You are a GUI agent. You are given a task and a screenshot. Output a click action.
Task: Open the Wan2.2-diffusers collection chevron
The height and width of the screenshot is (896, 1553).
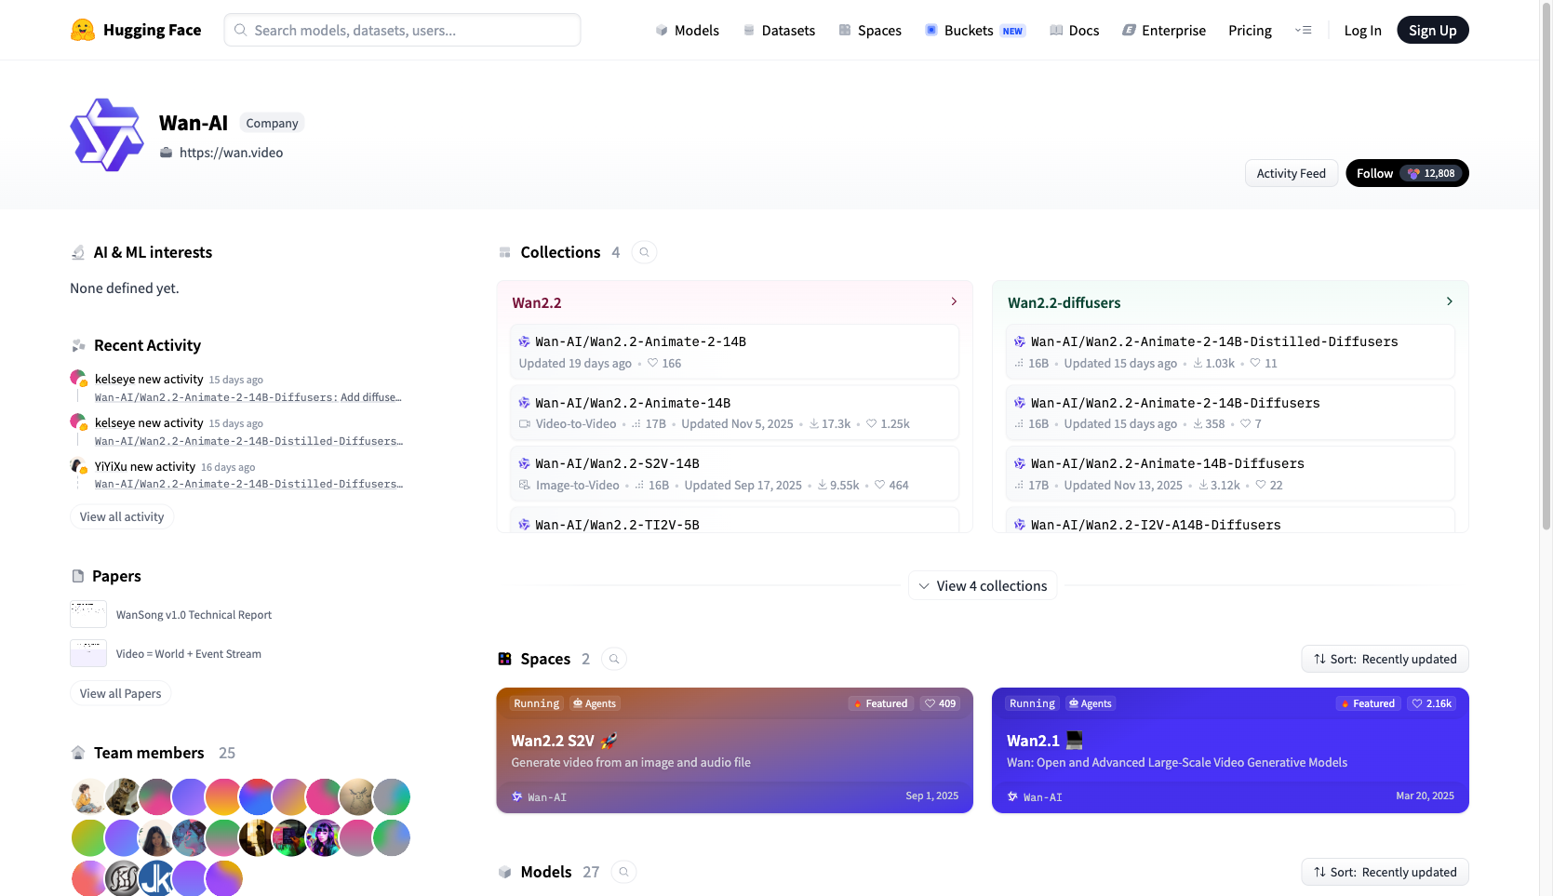1450,301
